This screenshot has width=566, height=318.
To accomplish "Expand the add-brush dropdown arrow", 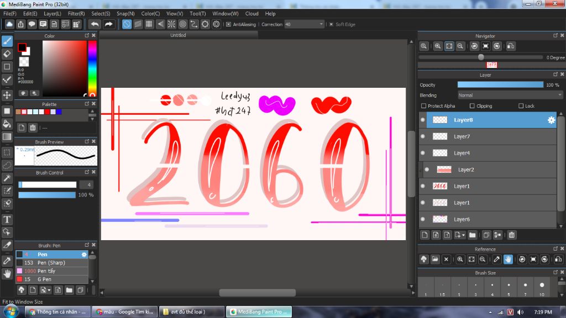I will (x=49, y=290).
